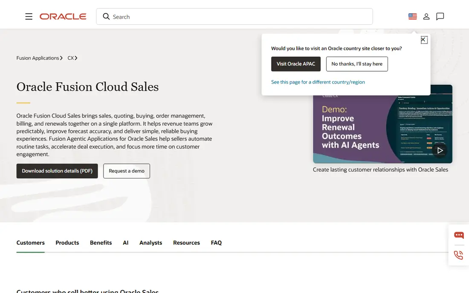Viewport: 469px width, 293px height.
Task: Play the renewal outcomes demo video
Action: pyautogui.click(x=440, y=150)
